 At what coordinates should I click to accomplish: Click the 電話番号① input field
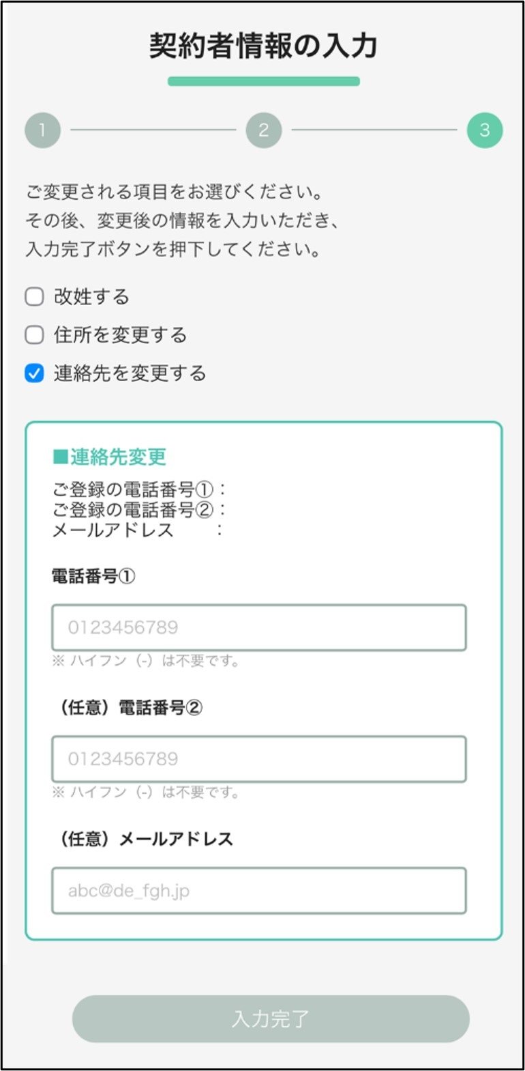pos(259,627)
